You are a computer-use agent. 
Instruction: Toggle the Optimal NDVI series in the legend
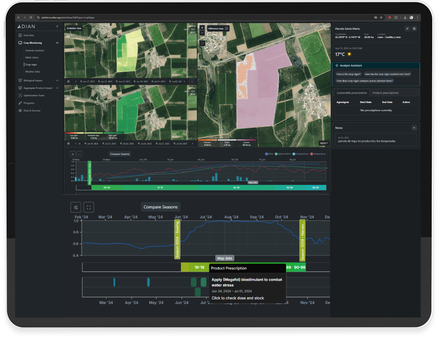click(283, 154)
